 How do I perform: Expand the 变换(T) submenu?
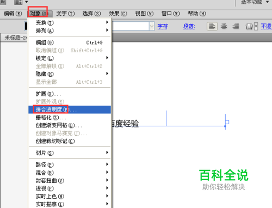[70, 22]
